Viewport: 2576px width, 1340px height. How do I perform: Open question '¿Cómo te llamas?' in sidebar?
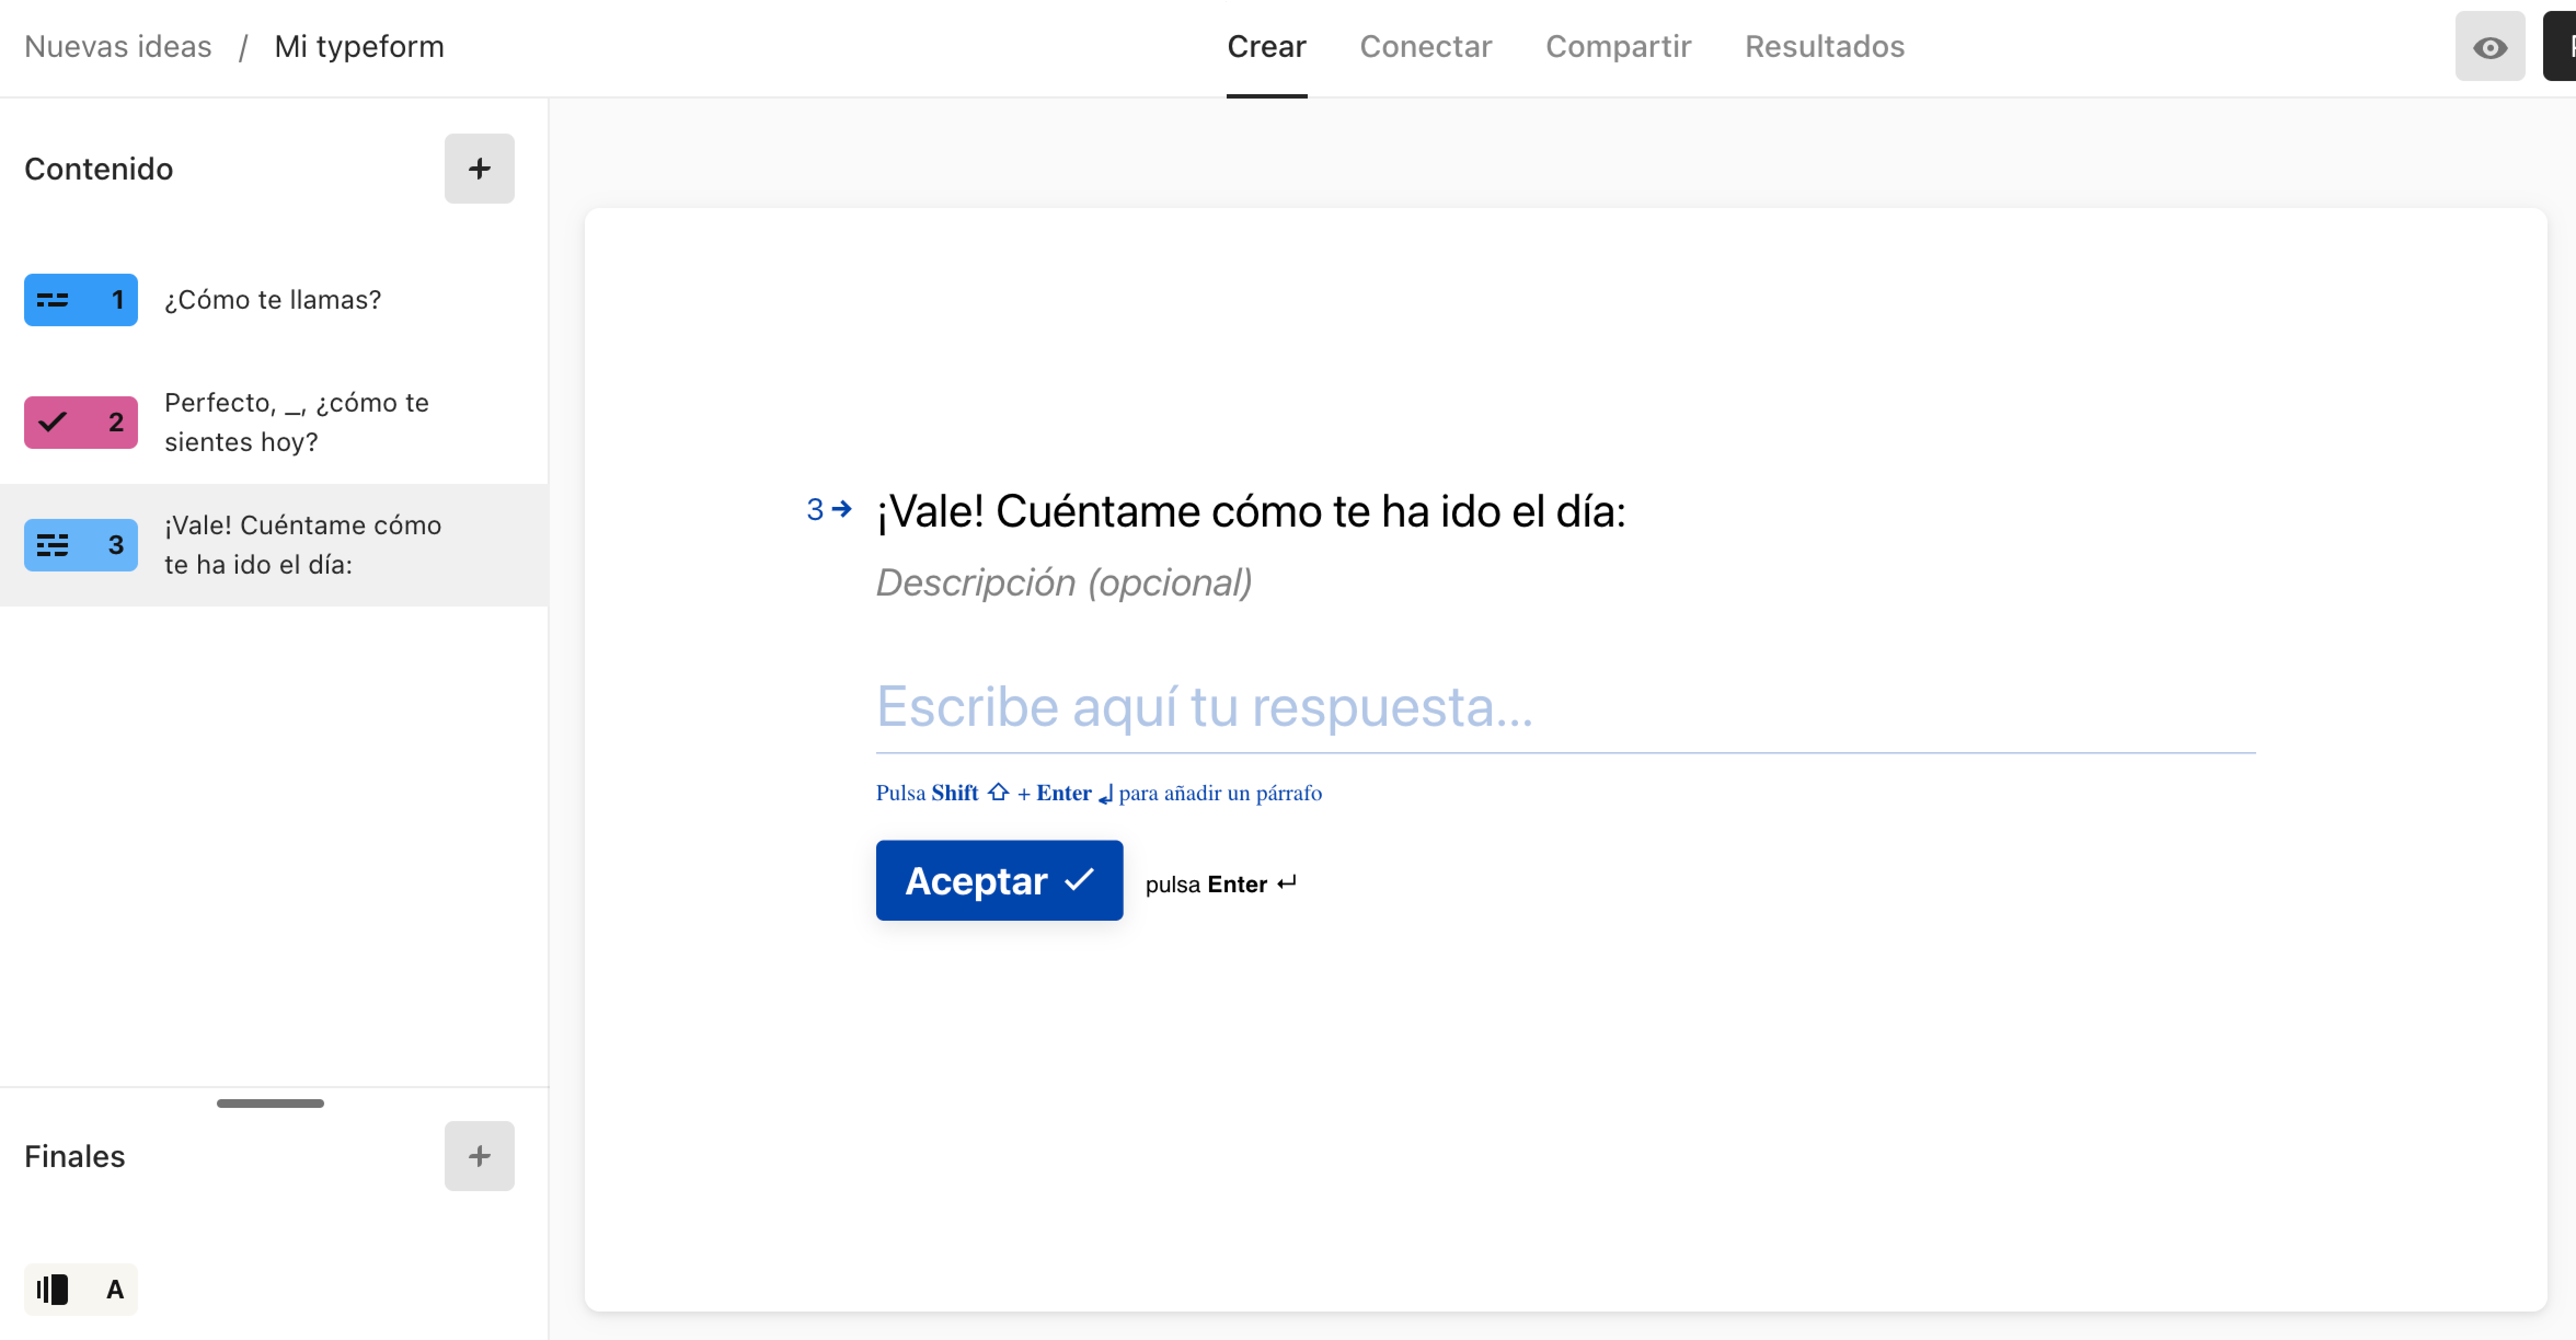point(273,300)
